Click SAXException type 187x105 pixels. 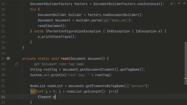118,31
